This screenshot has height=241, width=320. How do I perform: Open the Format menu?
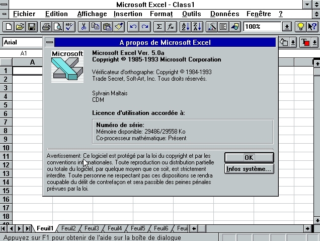click(x=161, y=14)
